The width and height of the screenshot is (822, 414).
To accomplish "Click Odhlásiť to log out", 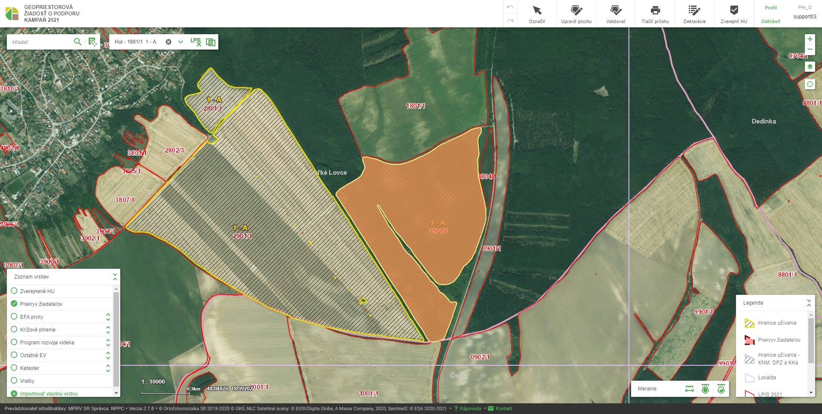I will click(x=771, y=21).
